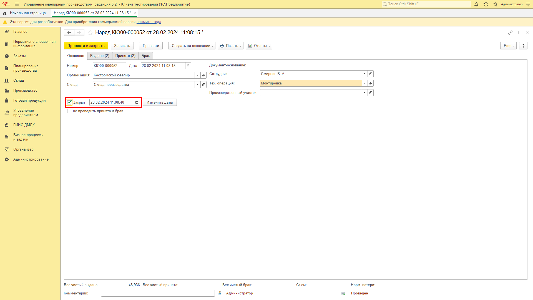Click the нажмите сюда link
Image resolution: width=533 pixels, height=300 pixels.
click(149, 22)
